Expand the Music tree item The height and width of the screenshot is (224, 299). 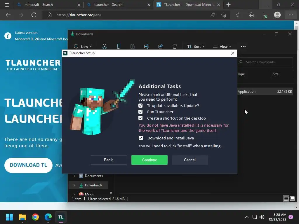[x=74, y=194]
